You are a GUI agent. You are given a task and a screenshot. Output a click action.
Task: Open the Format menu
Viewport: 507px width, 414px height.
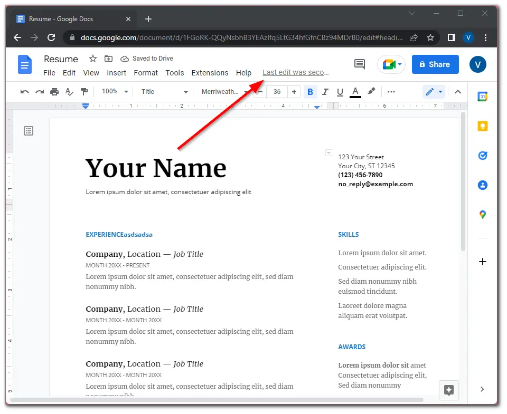(146, 73)
